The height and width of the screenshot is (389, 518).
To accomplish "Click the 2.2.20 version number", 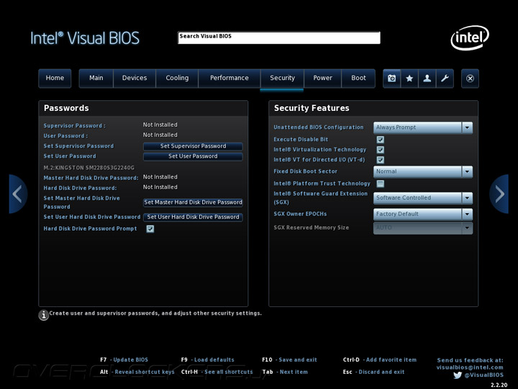I will pos(499,385).
